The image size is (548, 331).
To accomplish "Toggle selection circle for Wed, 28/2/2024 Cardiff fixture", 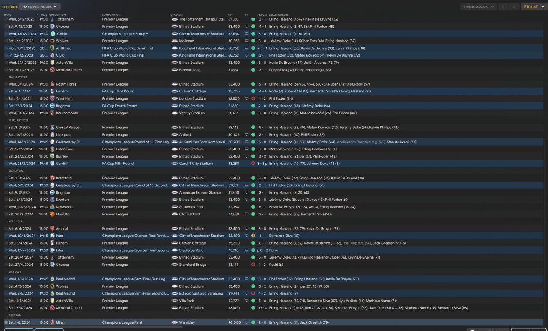I will pyautogui.click(x=6, y=164).
